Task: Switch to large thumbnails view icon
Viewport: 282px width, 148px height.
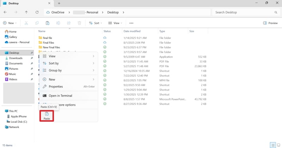Action: (278, 145)
